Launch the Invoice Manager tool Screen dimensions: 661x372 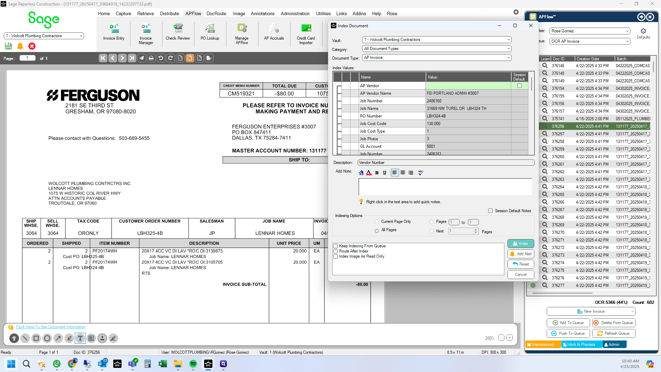tap(146, 34)
